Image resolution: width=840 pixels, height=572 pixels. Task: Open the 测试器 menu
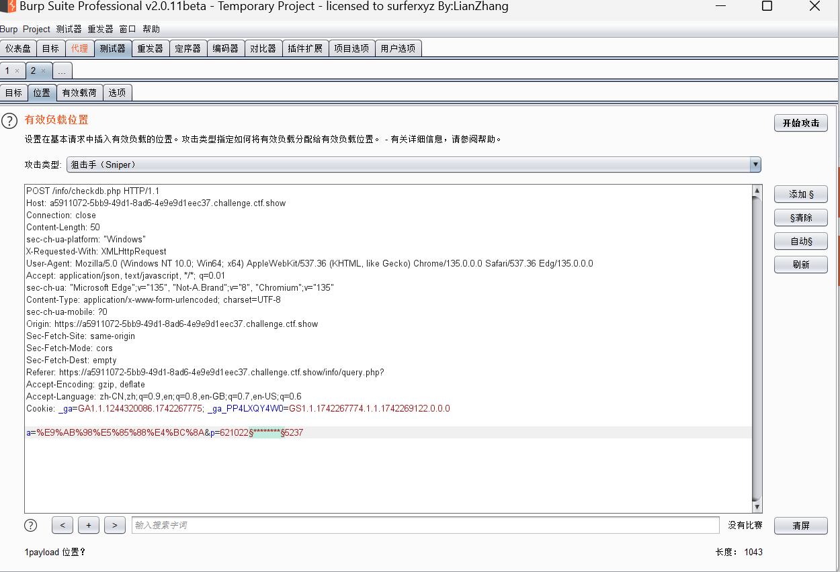coord(69,29)
